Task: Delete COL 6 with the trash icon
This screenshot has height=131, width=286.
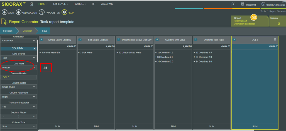Action: (x=275, y=39)
